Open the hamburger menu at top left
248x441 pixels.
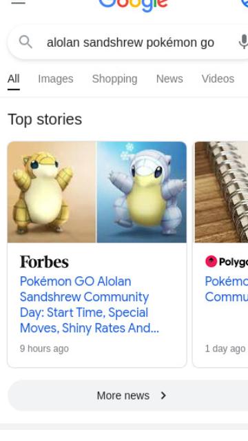pyautogui.click(x=18, y=2)
